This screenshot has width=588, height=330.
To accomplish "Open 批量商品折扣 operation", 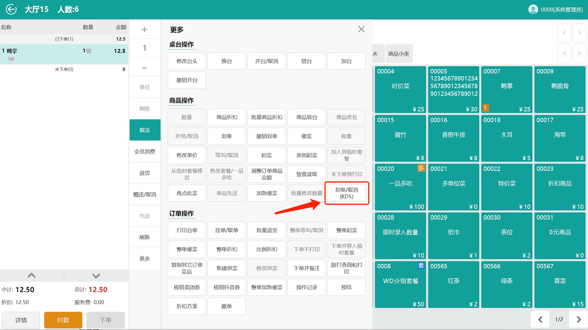I will coord(267,117).
